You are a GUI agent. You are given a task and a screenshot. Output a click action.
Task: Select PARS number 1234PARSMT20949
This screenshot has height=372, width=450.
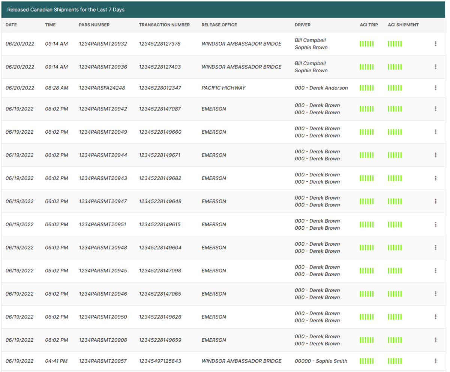103,132
